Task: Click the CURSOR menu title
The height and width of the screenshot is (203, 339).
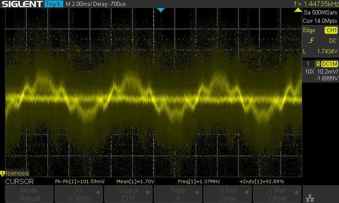Action: tap(19, 182)
